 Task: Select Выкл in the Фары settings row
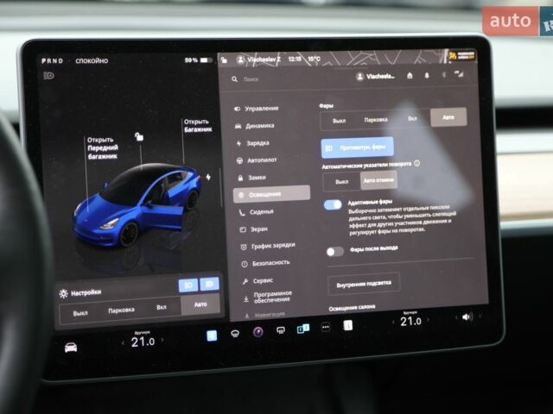click(339, 121)
